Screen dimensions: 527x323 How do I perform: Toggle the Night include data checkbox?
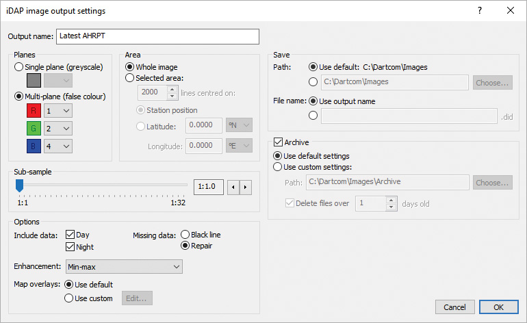pyautogui.click(x=70, y=247)
